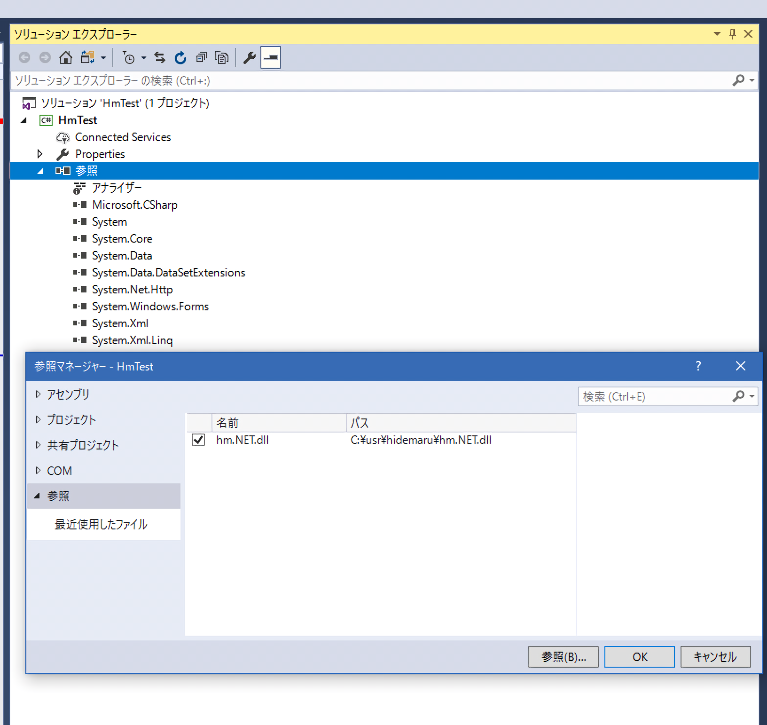Viewport: 767px width, 725px height.
Task: Expand the アセンブリ category
Action: [x=38, y=394]
